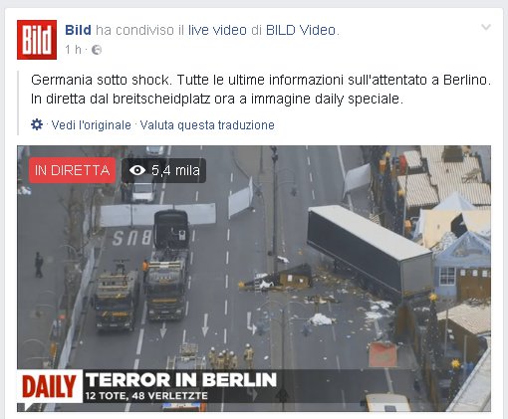Screen dimensions: 508x419
Task: Click the 'Germania sotto shock' post text
Action: click(102, 80)
